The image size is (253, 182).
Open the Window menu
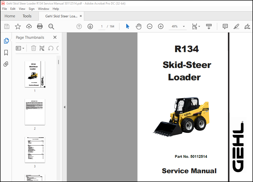coord(44,9)
